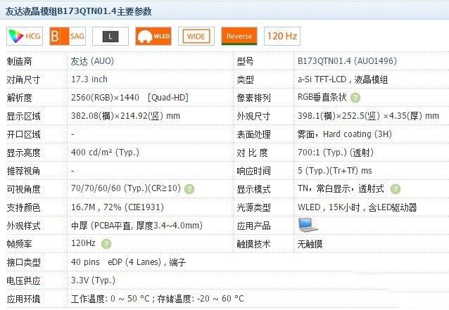
Task: Select display area value 382.08(横)×214.92(竖) mm
Action: pos(125,116)
